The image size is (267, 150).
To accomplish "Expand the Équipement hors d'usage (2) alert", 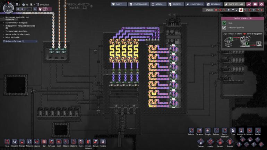I will coord(16,22).
